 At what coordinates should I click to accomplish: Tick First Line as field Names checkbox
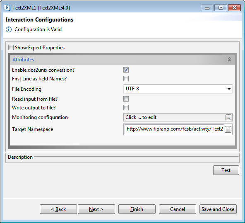point(126,79)
